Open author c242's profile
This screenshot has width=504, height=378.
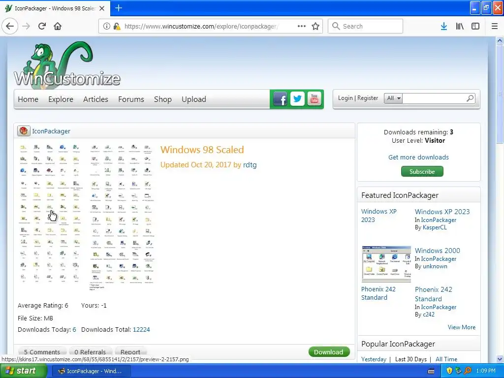tap(429, 315)
